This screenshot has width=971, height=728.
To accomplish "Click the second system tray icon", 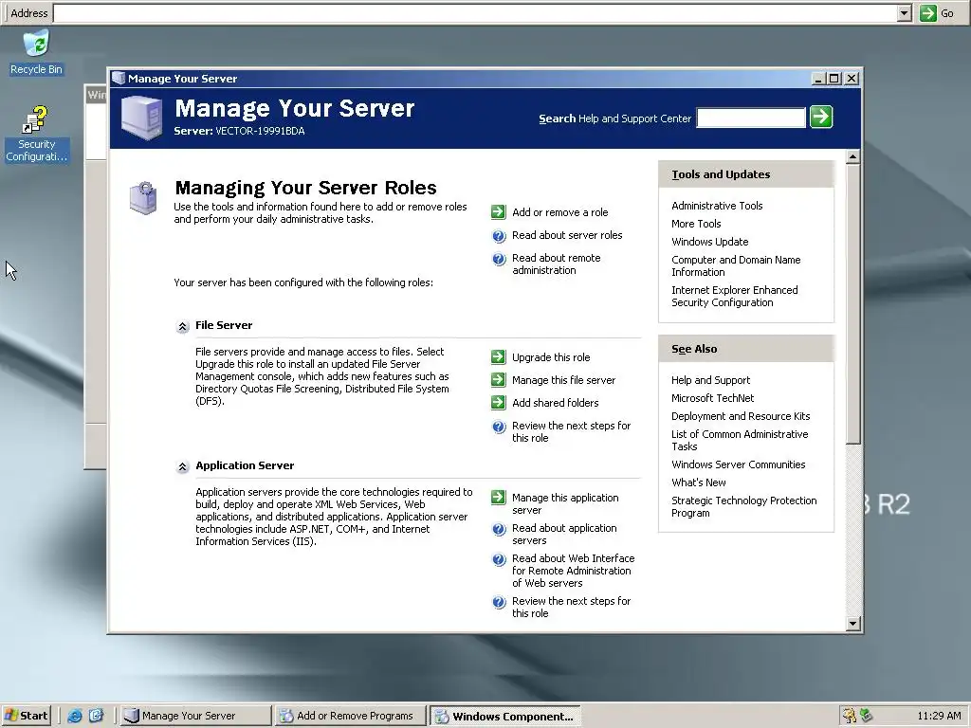I will coord(866,716).
